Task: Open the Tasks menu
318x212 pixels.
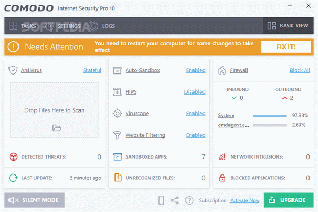Action: click(x=29, y=26)
